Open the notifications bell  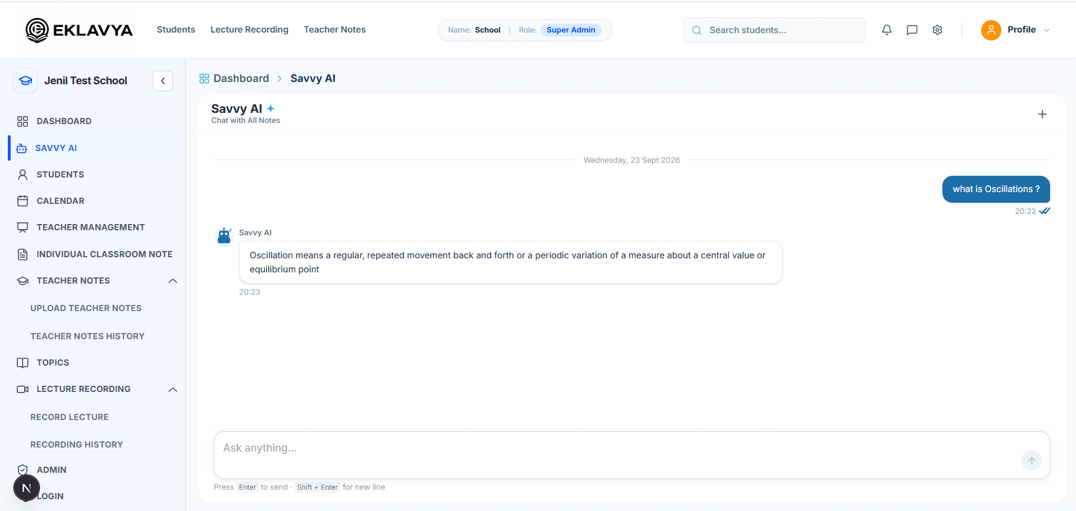click(x=887, y=30)
